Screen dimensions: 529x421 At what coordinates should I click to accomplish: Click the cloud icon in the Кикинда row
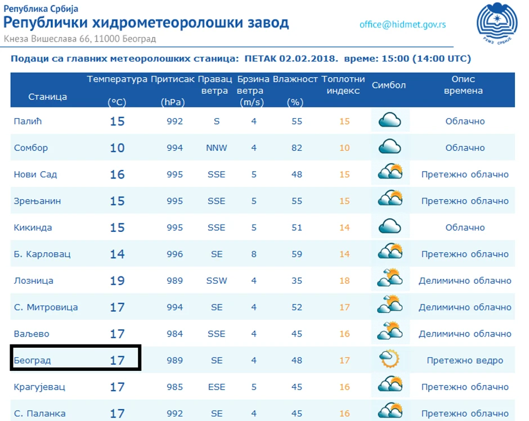click(x=388, y=226)
